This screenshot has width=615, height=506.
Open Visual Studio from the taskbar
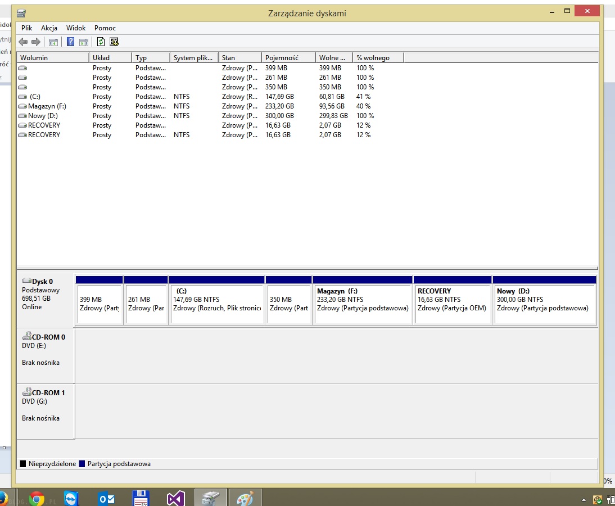point(175,499)
